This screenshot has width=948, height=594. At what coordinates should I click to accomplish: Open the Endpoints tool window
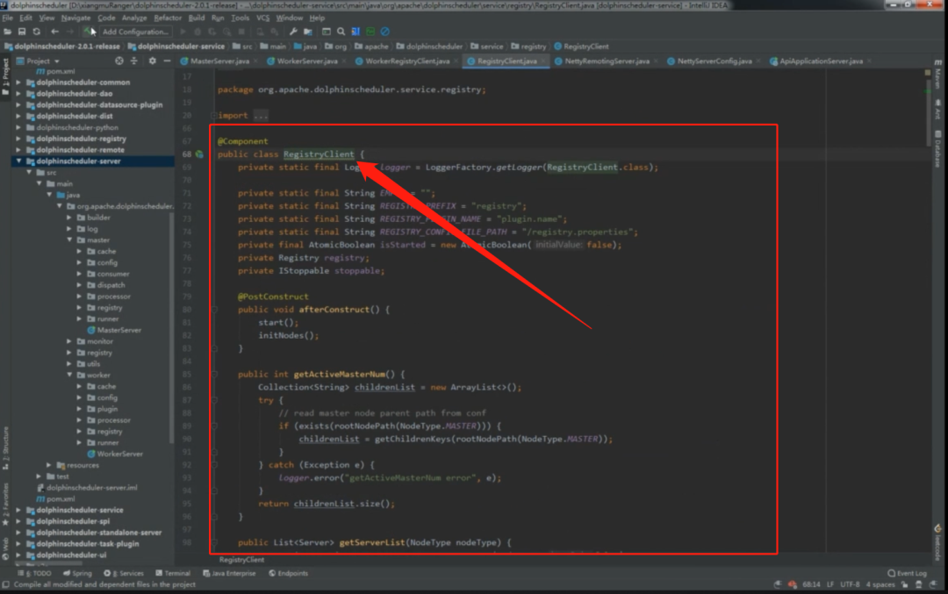(x=289, y=574)
